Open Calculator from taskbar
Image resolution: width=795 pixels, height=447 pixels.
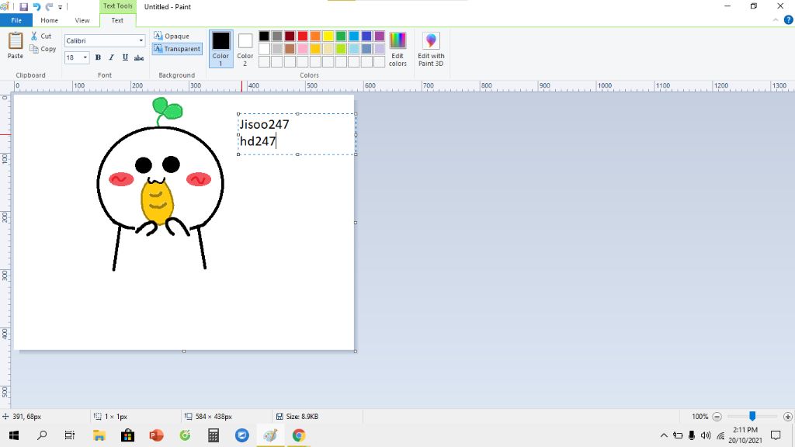click(x=214, y=435)
